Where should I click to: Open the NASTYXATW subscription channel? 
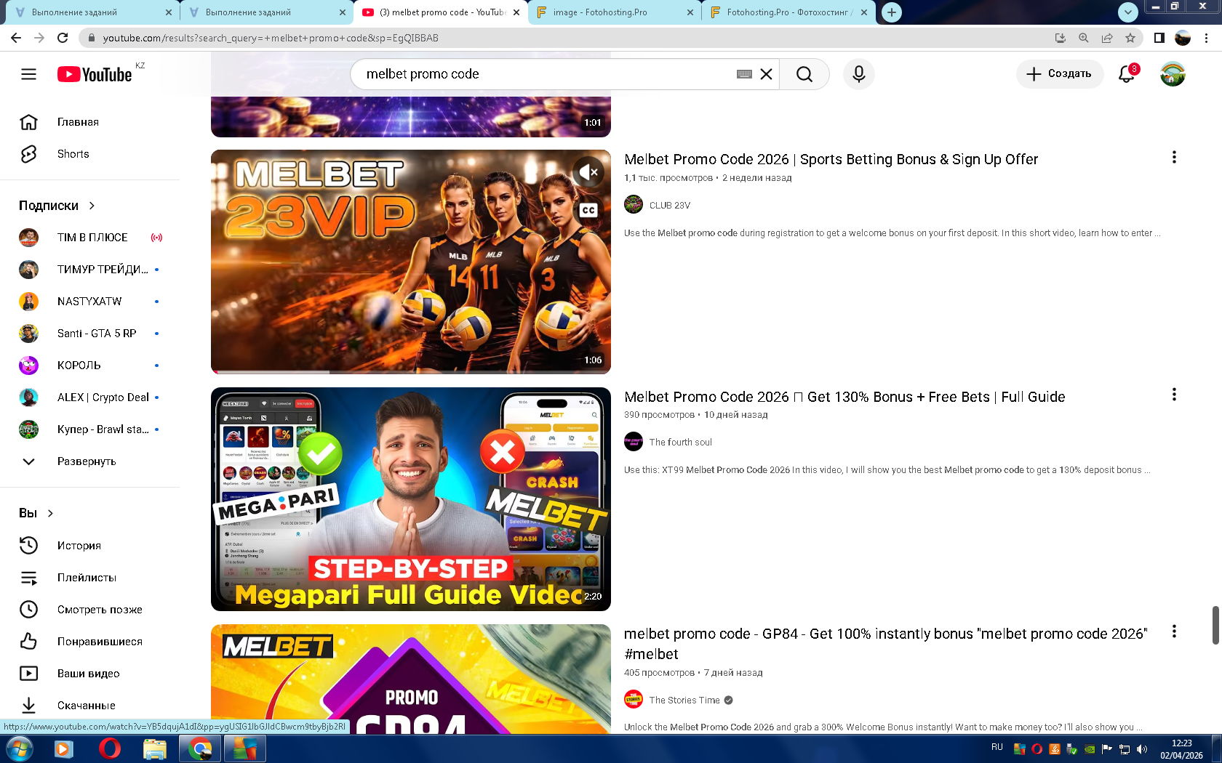click(90, 302)
